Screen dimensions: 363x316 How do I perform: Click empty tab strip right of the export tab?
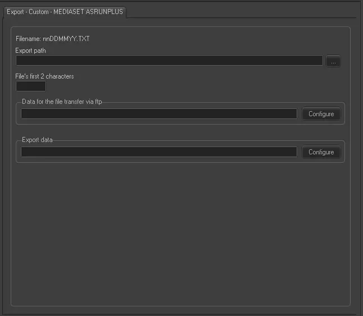[242, 11]
